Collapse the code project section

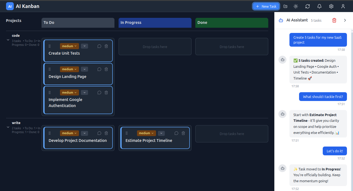point(8,40)
